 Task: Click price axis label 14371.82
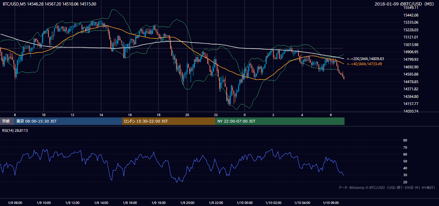[x=411, y=89]
